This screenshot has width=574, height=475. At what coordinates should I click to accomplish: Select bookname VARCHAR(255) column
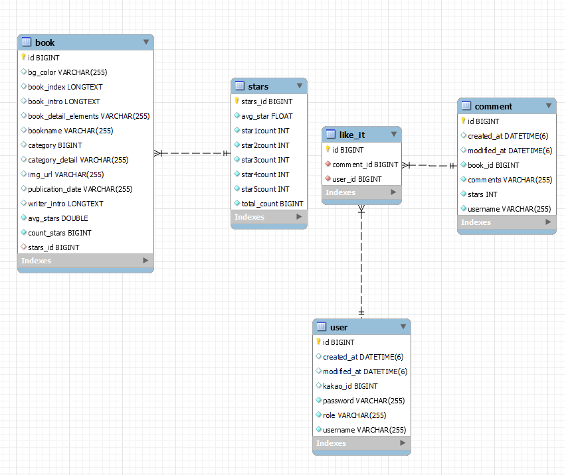click(86, 131)
